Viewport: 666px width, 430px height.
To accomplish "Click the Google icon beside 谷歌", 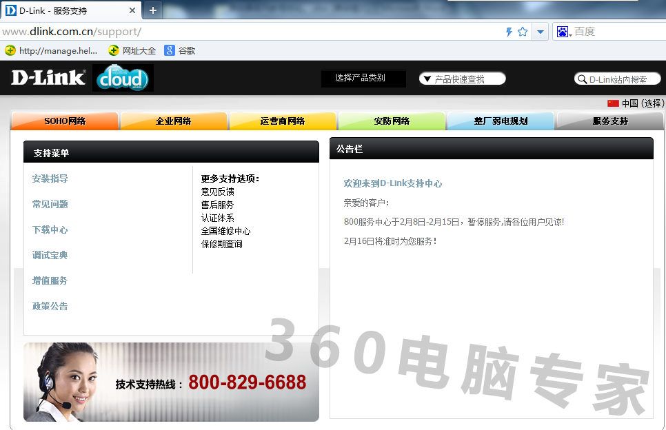I will (169, 50).
